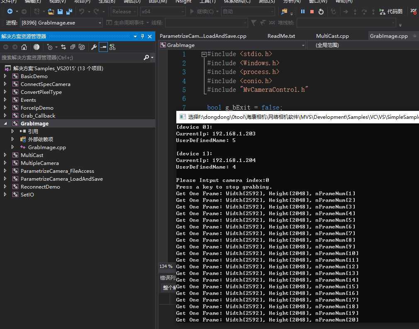Click the Find in Files toolbar icon
The height and width of the screenshot is (329, 419).
(x=284, y=12)
